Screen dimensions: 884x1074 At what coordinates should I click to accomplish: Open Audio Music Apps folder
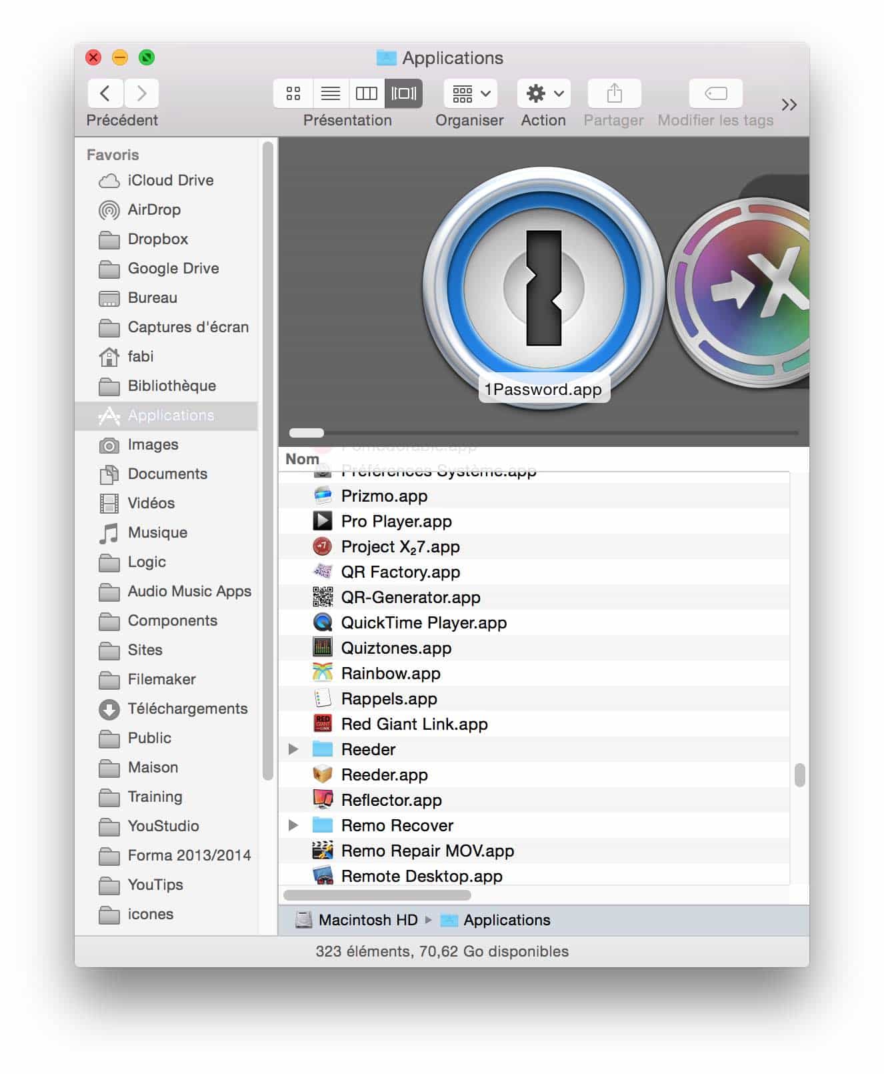tap(167, 591)
